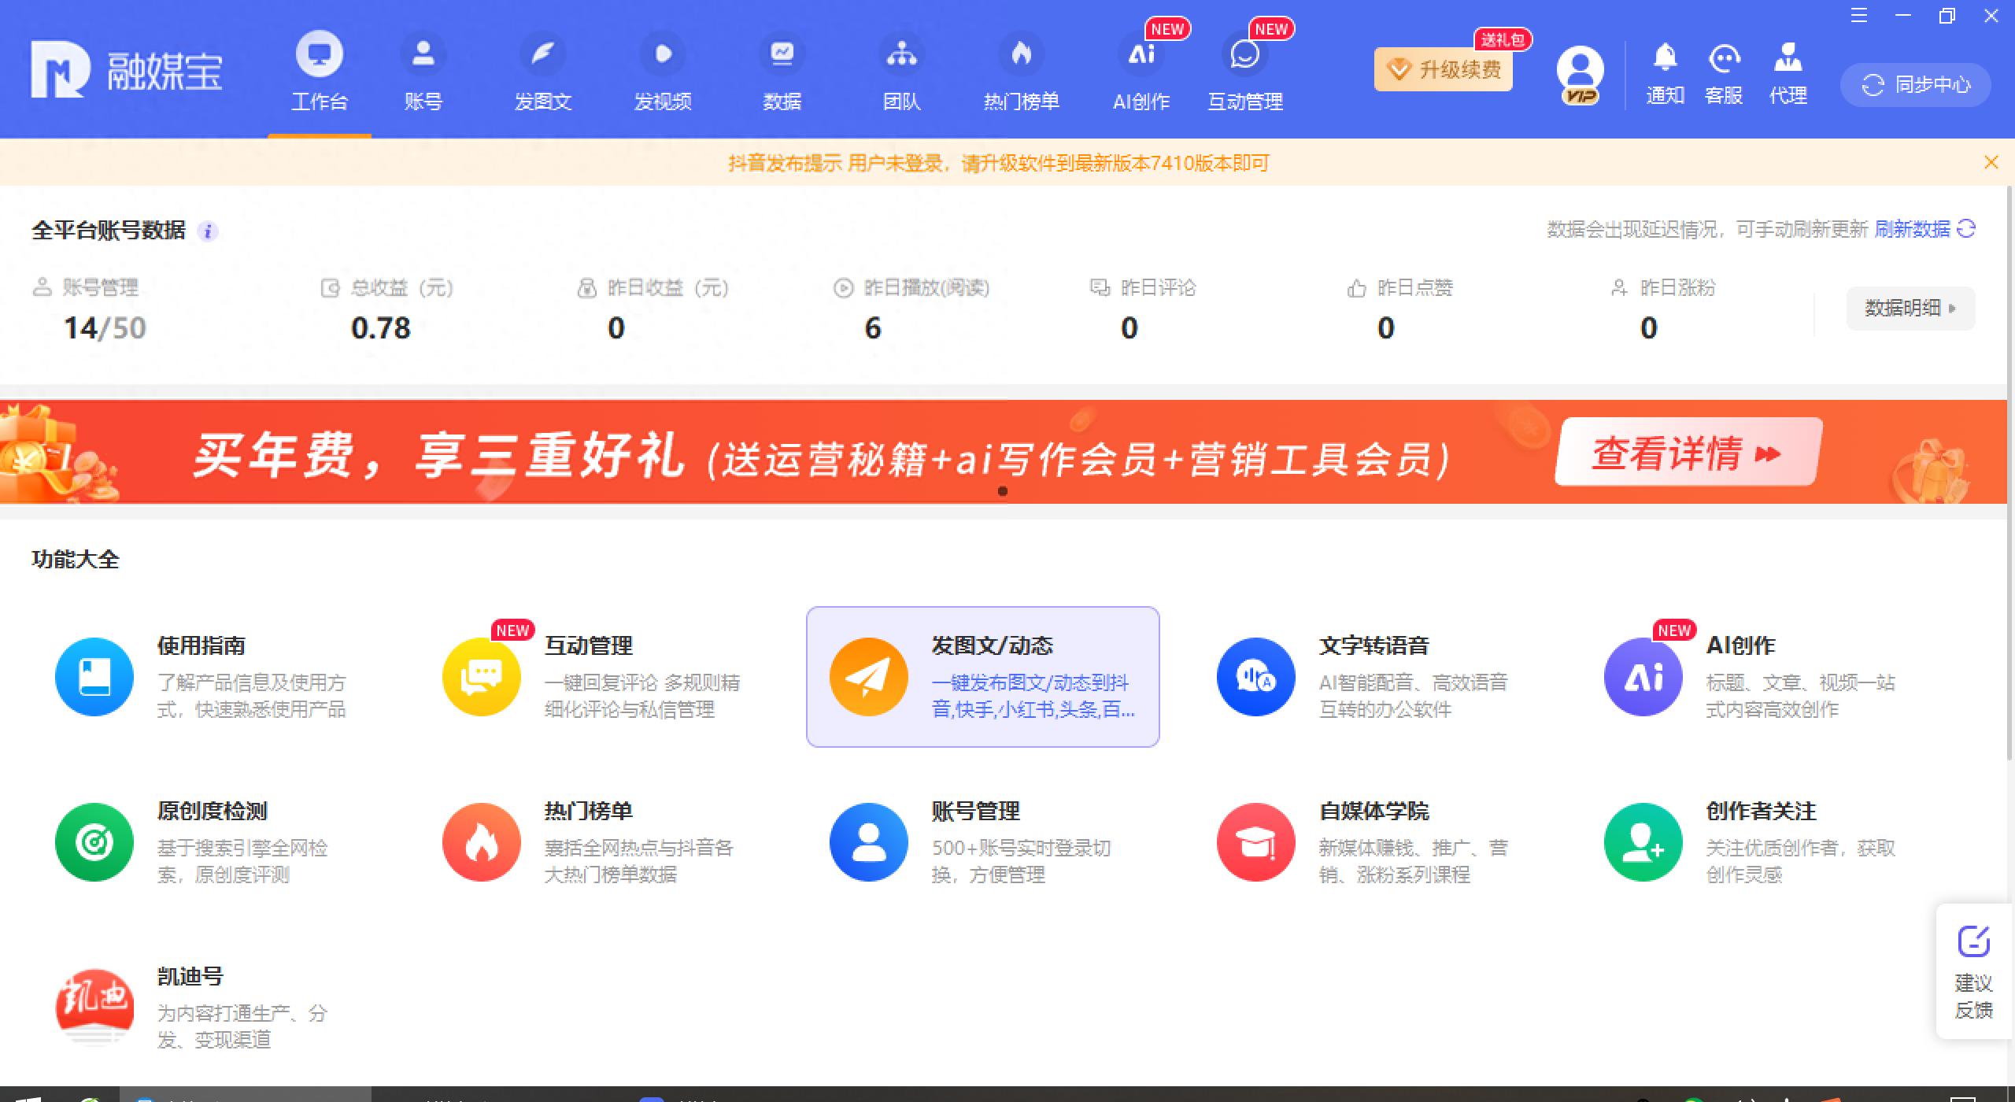Switch to the 发视频 tab
Viewport: 2015px width, 1102px height.
(x=663, y=71)
